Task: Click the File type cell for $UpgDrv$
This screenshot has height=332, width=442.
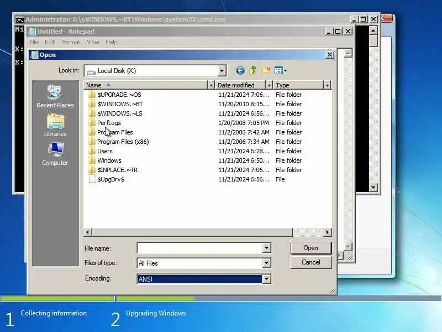Action: coord(280,179)
